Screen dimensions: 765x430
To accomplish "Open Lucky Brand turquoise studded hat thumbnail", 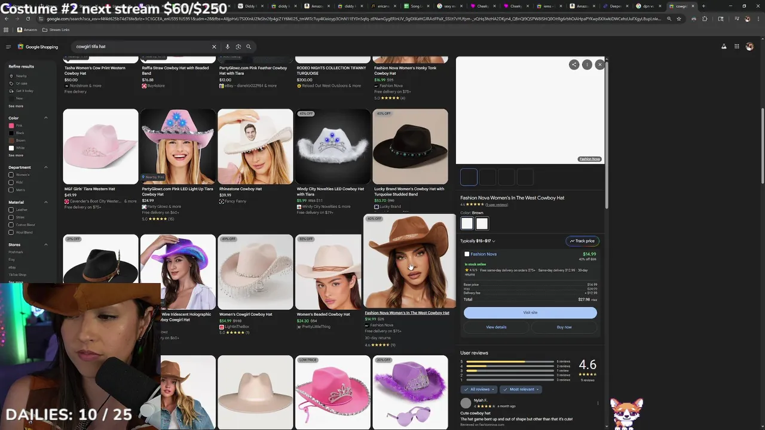I will pyautogui.click(x=410, y=146).
